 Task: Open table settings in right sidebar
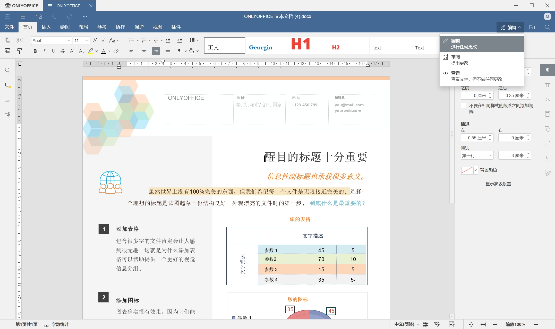point(548,85)
